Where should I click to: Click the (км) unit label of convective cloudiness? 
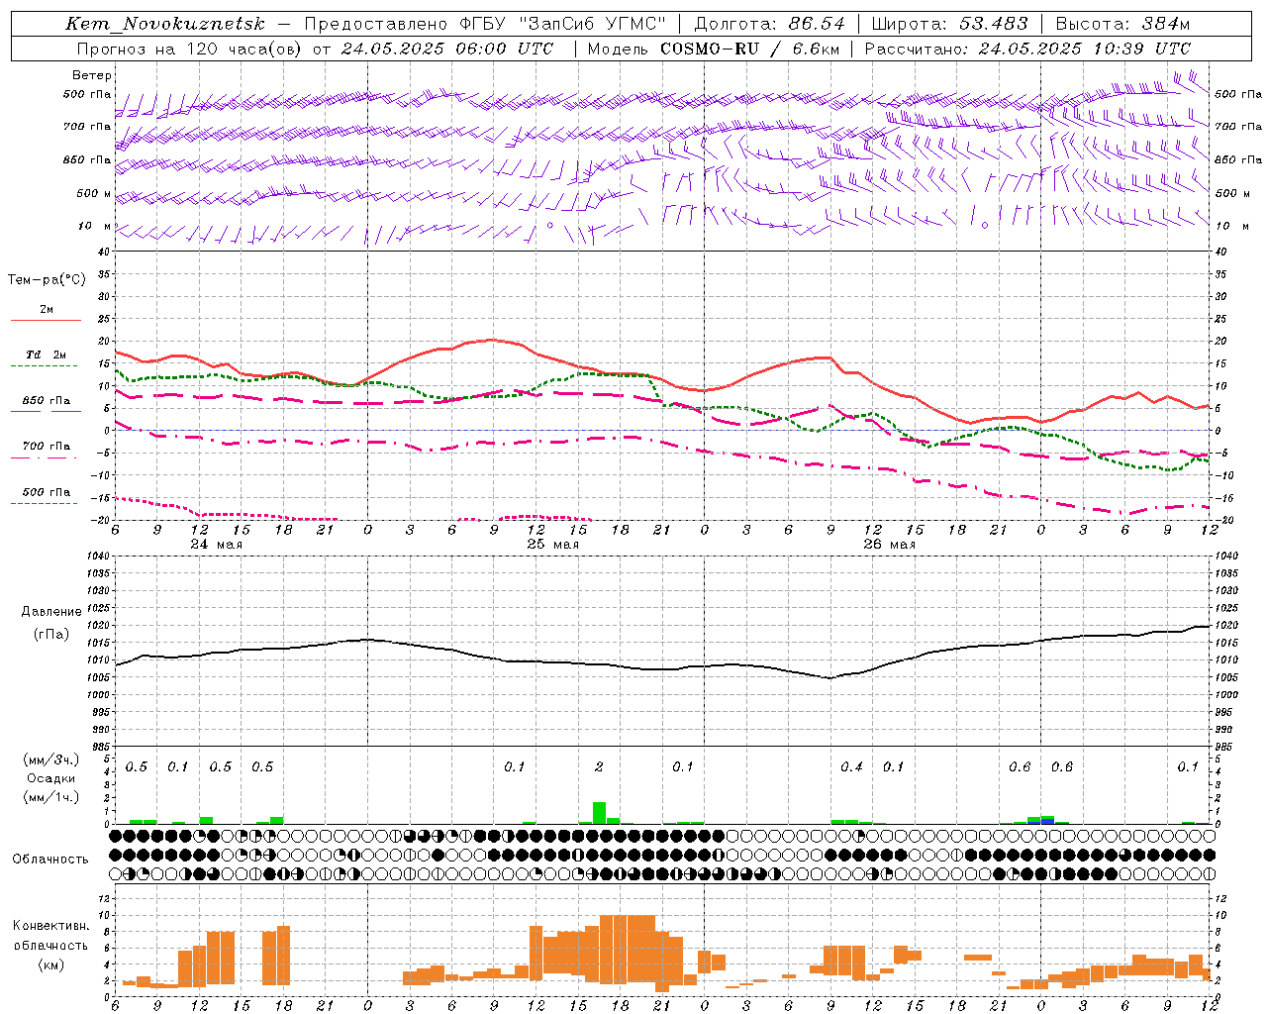51,964
